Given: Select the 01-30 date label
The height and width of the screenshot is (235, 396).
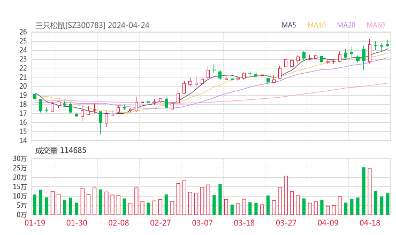Looking at the screenshot, I should 77,223.
